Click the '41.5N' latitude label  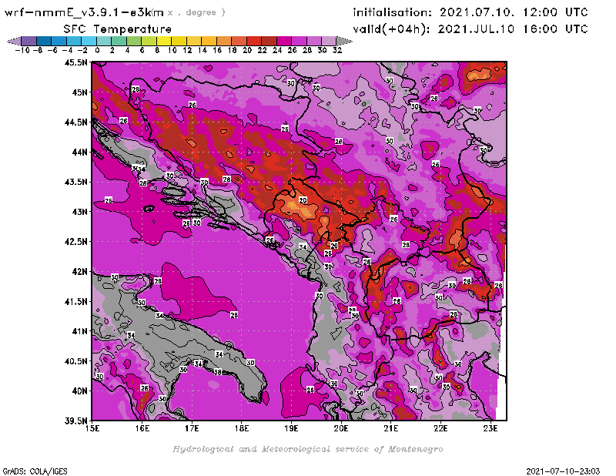pos(76,301)
